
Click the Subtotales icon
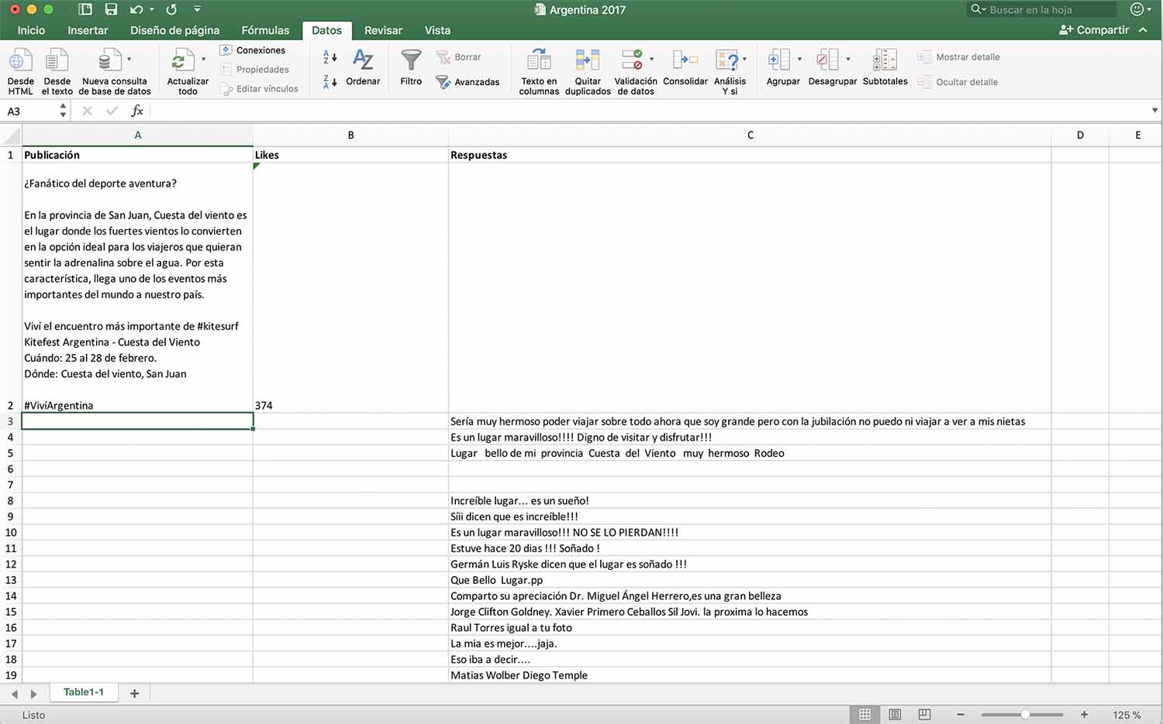tap(885, 60)
